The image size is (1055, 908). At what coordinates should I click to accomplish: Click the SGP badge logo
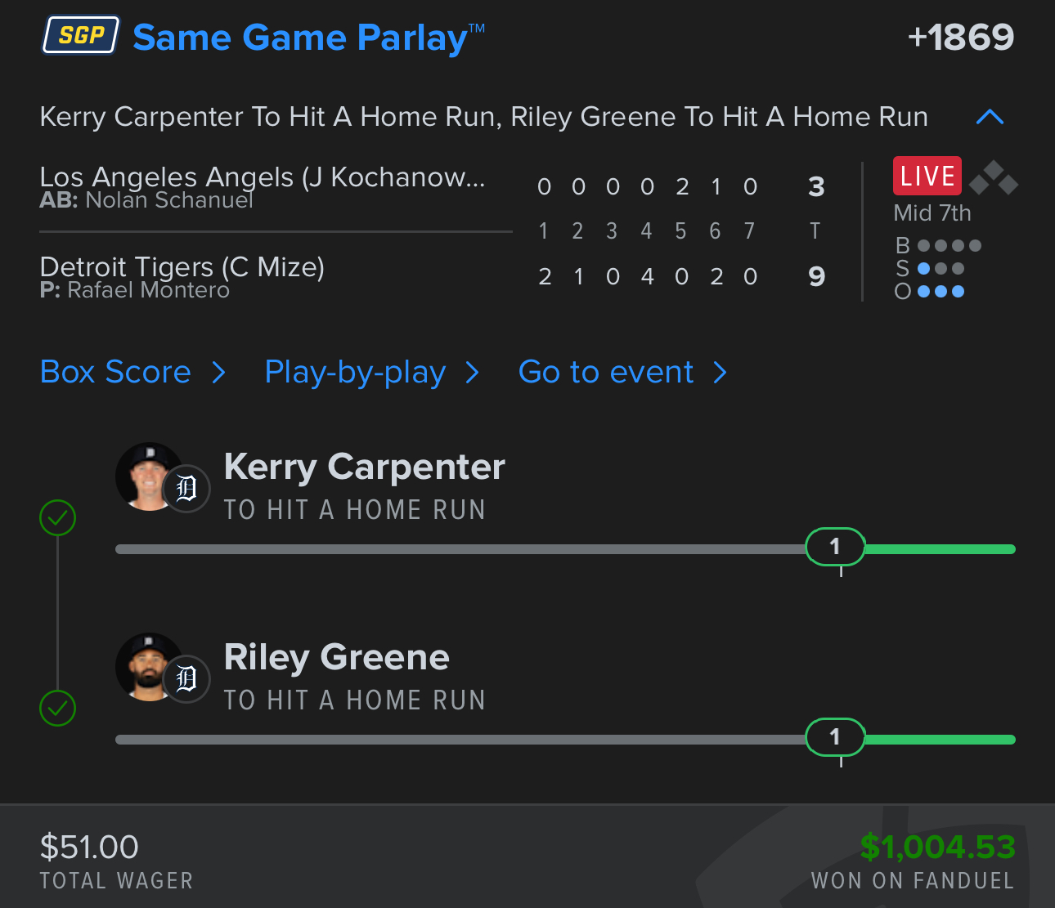[x=81, y=35]
